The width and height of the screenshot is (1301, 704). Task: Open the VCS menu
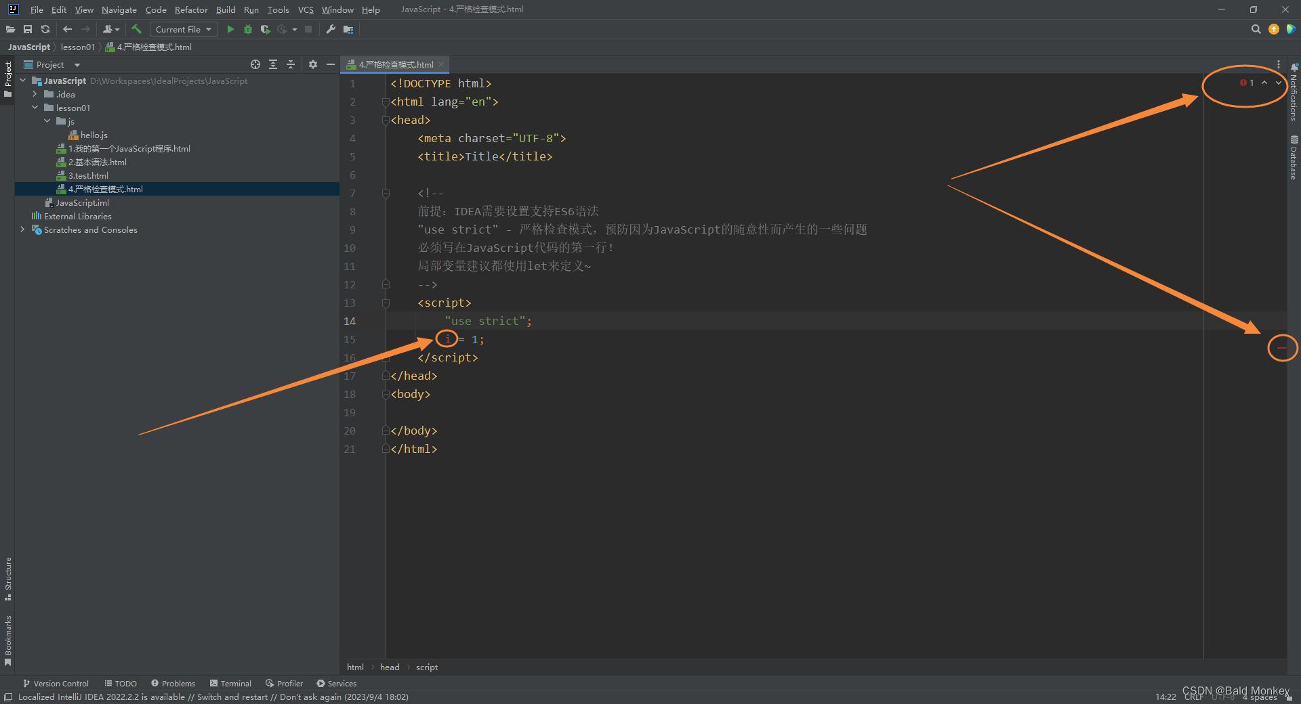[306, 9]
